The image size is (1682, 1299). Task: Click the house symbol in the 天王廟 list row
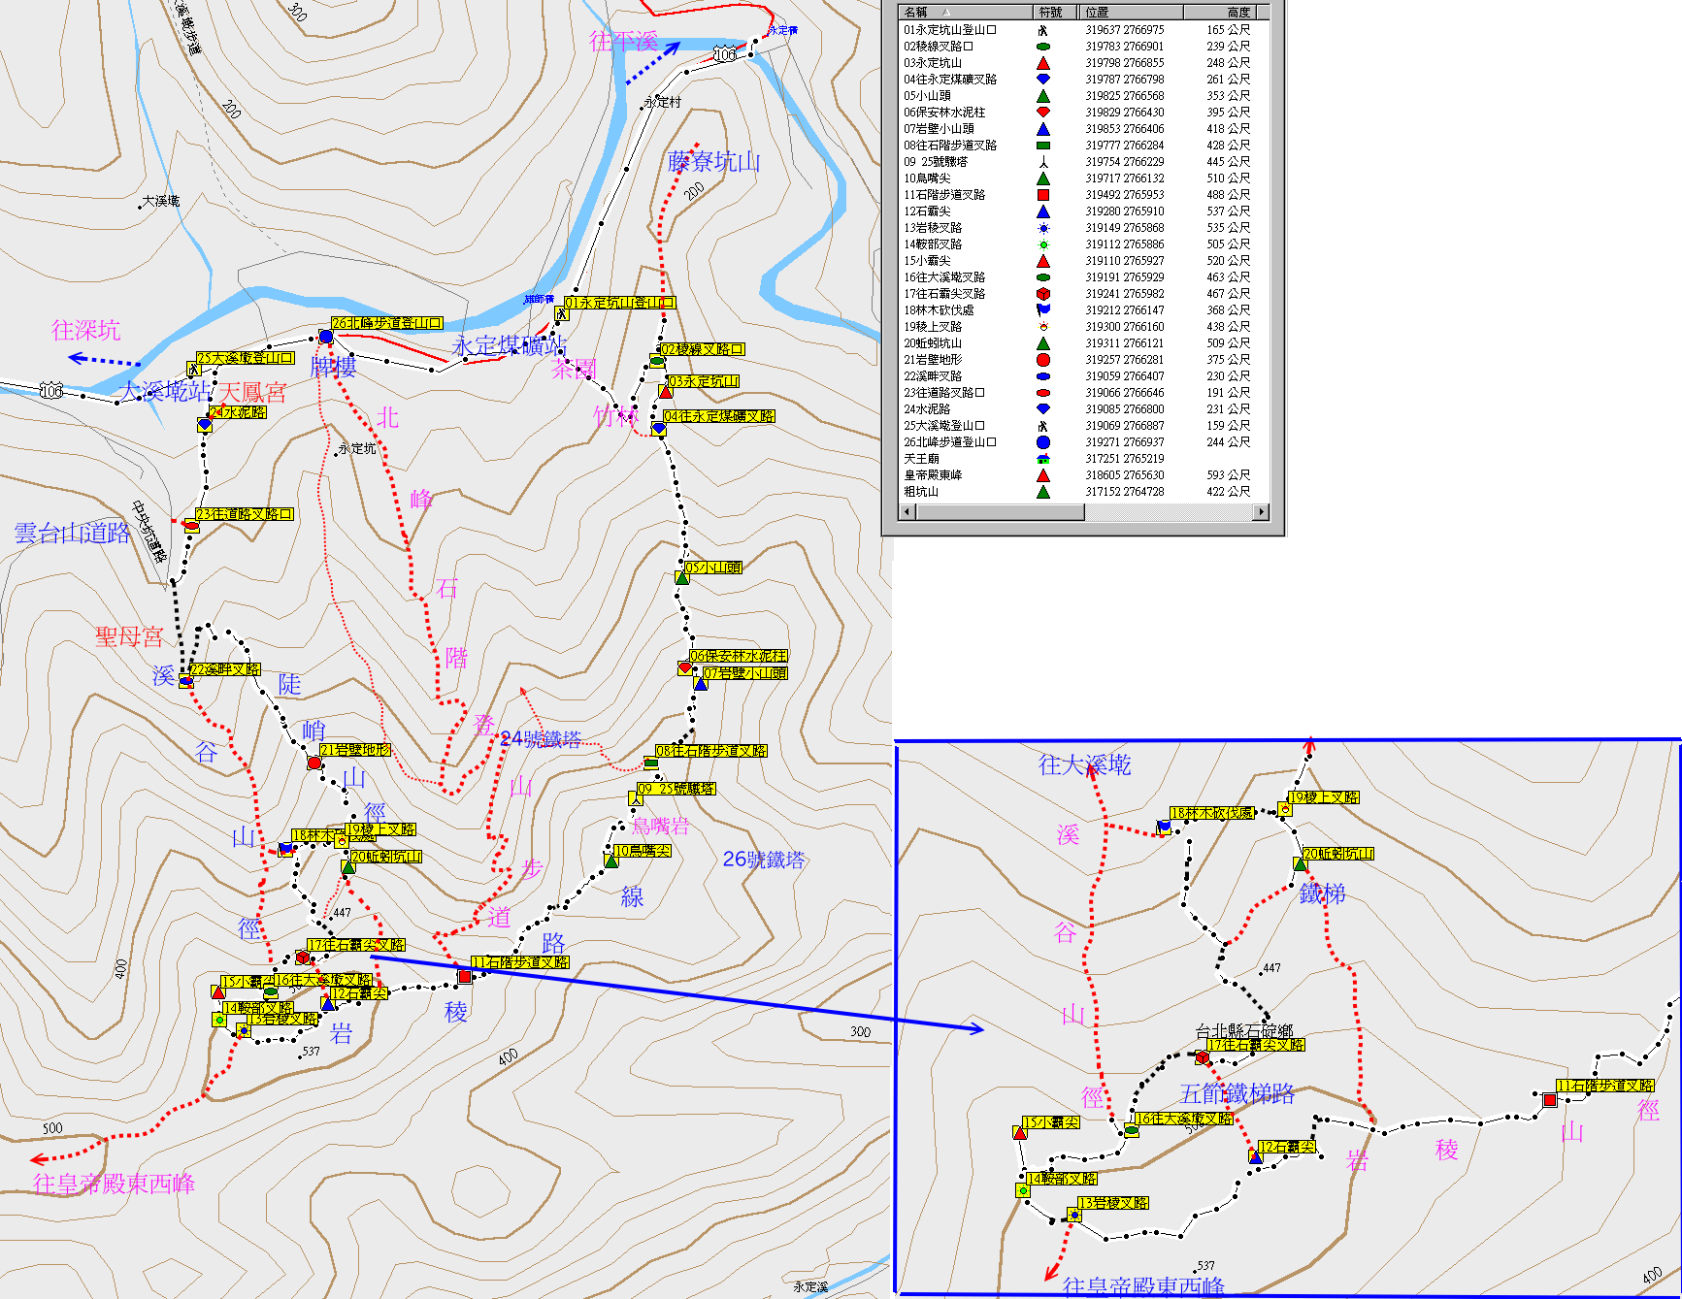click(x=1043, y=459)
